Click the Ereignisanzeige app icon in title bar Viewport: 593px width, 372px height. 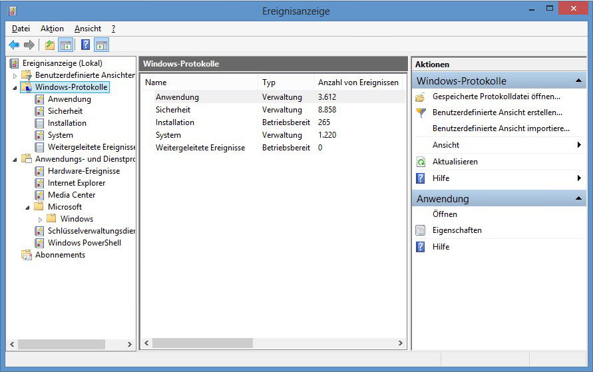[x=13, y=11]
